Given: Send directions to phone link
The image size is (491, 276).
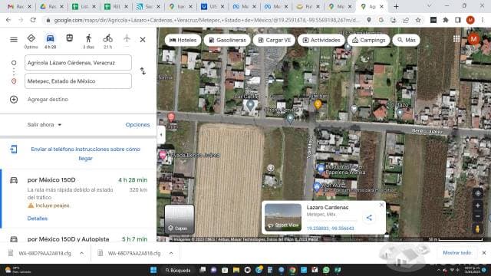Looking at the screenshot, I should [x=85, y=153].
